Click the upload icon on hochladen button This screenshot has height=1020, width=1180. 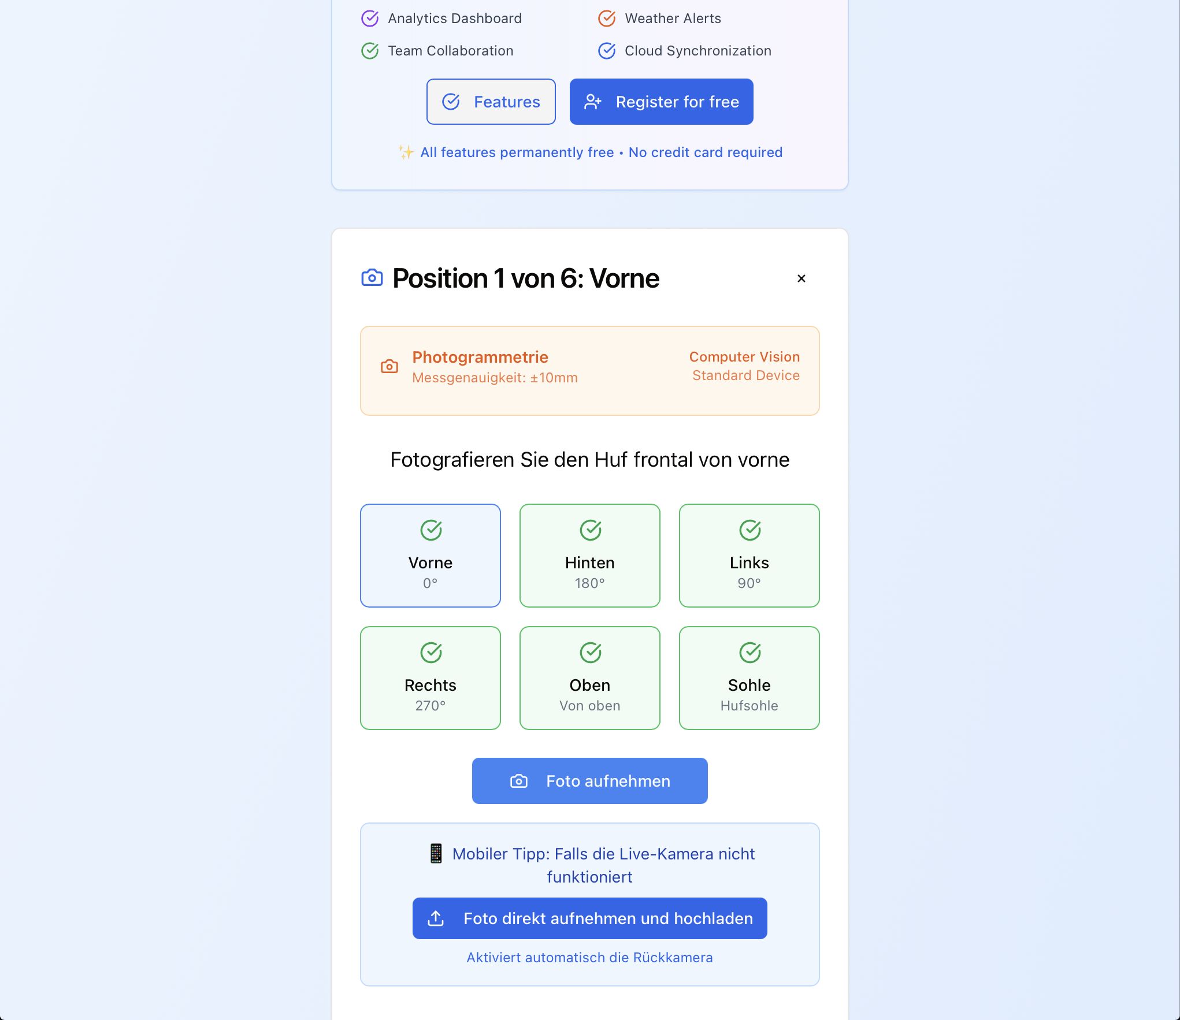pos(436,918)
